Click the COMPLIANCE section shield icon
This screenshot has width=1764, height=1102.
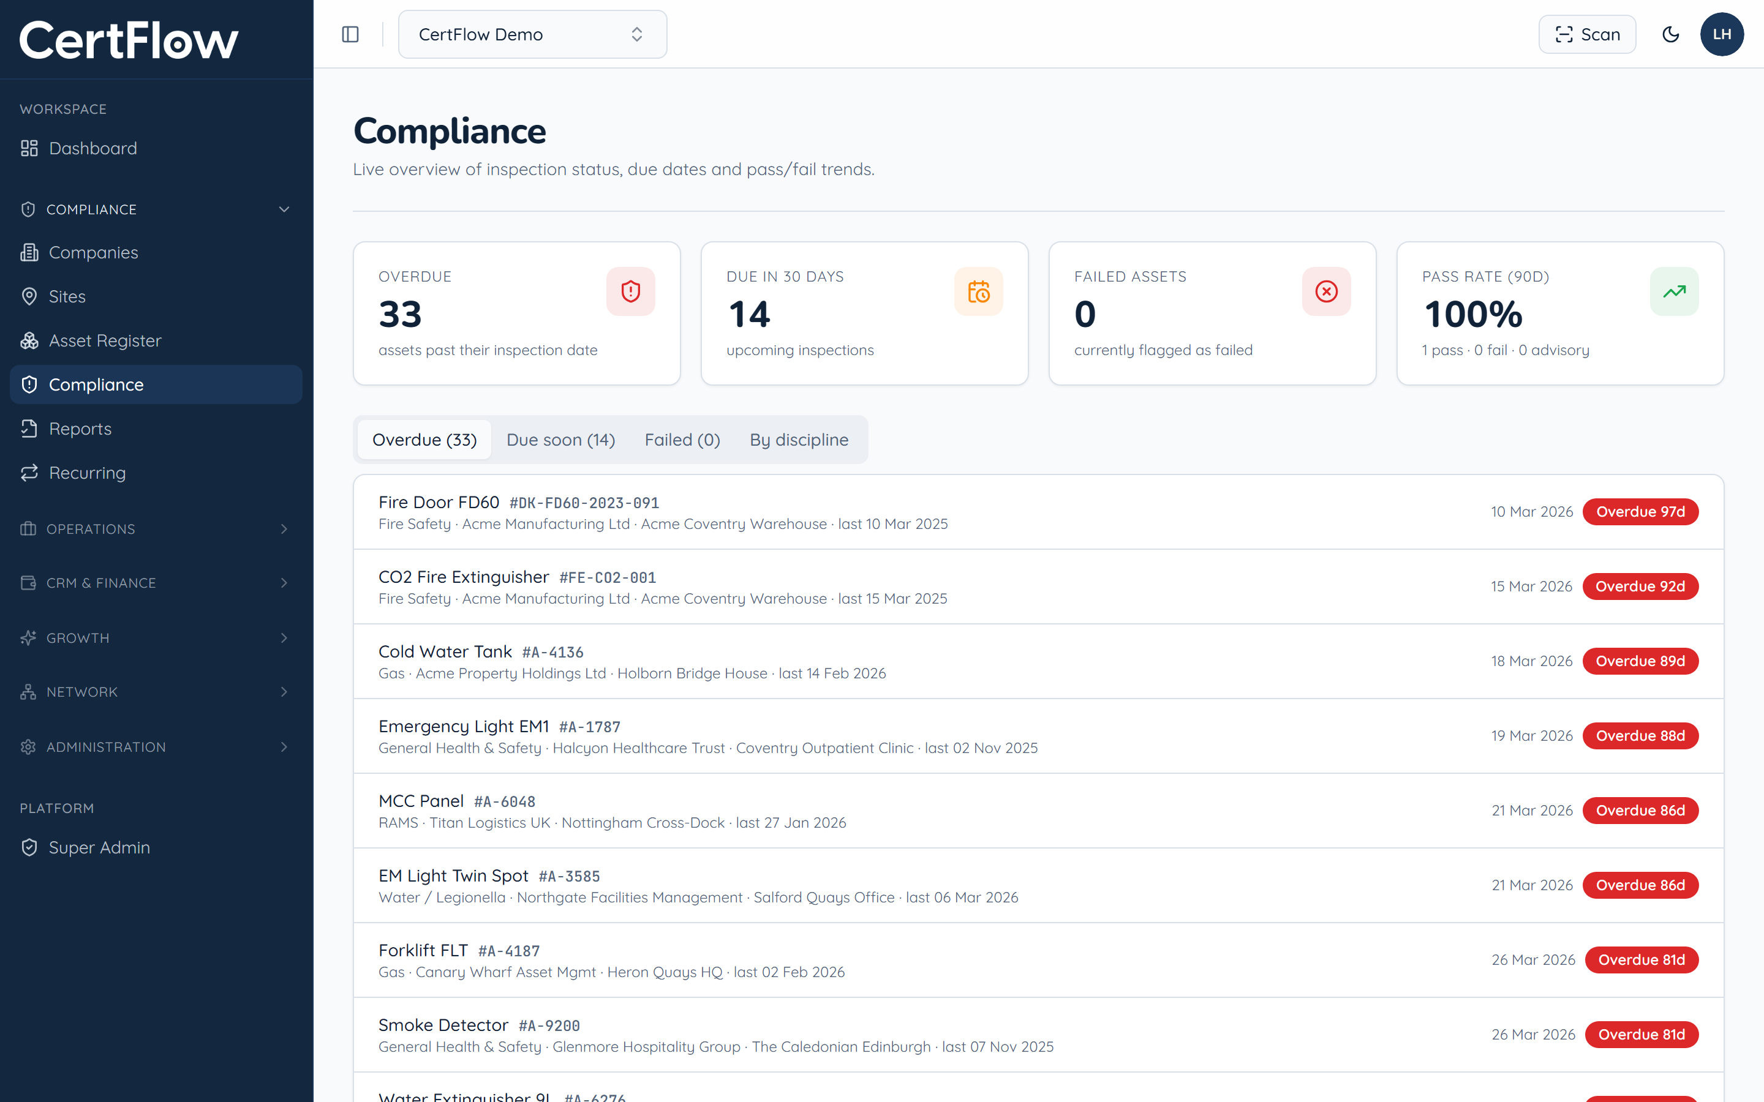pos(28,209)
